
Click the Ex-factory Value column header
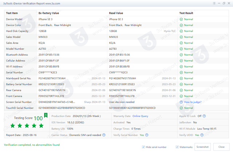pos(49,13)
